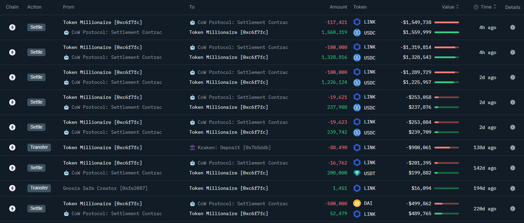Click the Ethereum chain icon in the 138d ago row
Screen dimensions: 524x223
pyautogui.click(x=12, y=147)
